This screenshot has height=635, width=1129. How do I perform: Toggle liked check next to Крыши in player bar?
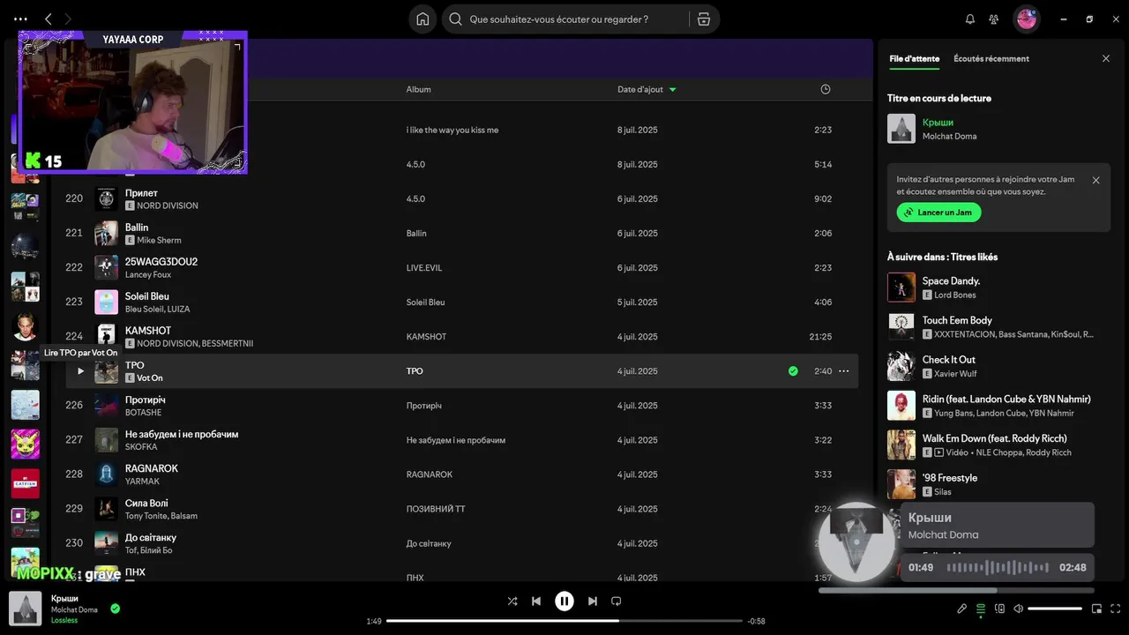coord(115,609)
